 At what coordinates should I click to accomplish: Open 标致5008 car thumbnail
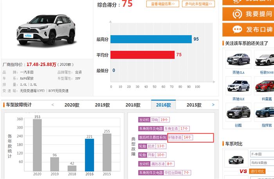[x=264, y=59]
